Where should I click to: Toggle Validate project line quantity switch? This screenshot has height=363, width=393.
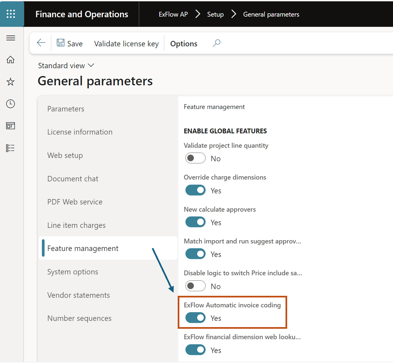tap(195, 158)
